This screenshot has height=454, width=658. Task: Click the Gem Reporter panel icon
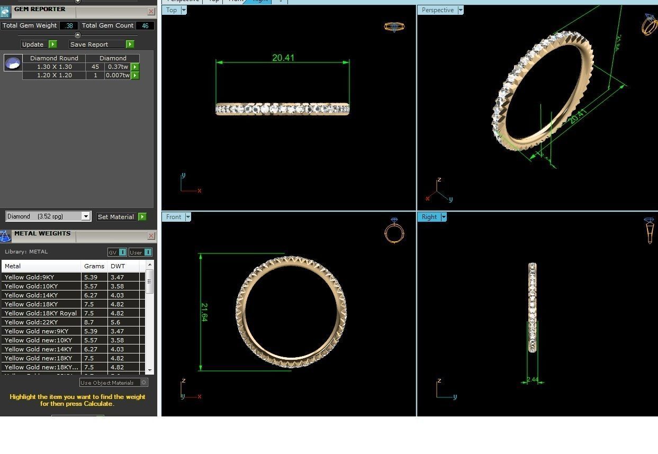[5, 12]
